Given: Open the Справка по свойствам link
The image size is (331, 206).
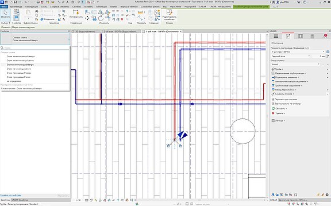Looking at the screenshot, I should pyautogui.click(x=10, y=195).
